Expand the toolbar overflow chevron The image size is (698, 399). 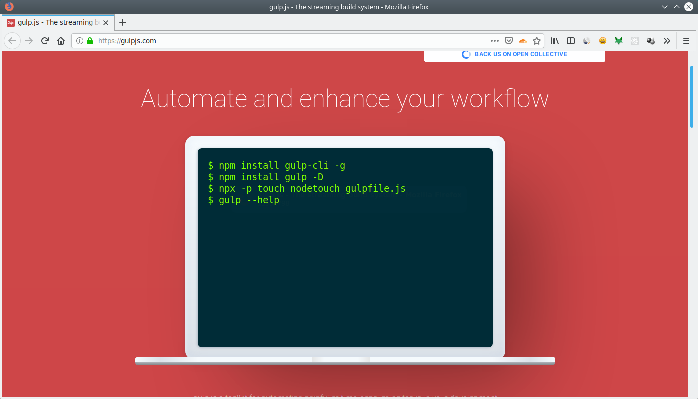pos(667,41)
